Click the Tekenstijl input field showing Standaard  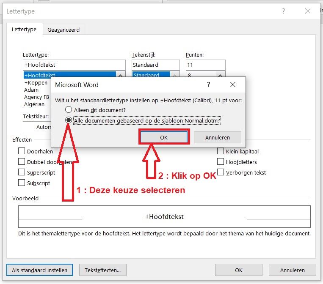(x=155, y=65)
